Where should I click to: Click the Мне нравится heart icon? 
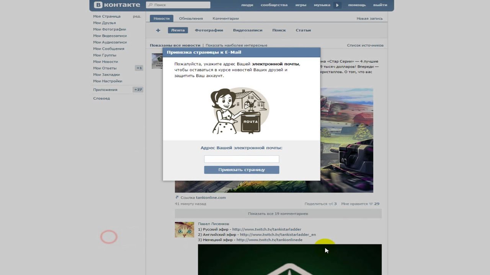tap(371, 204)
